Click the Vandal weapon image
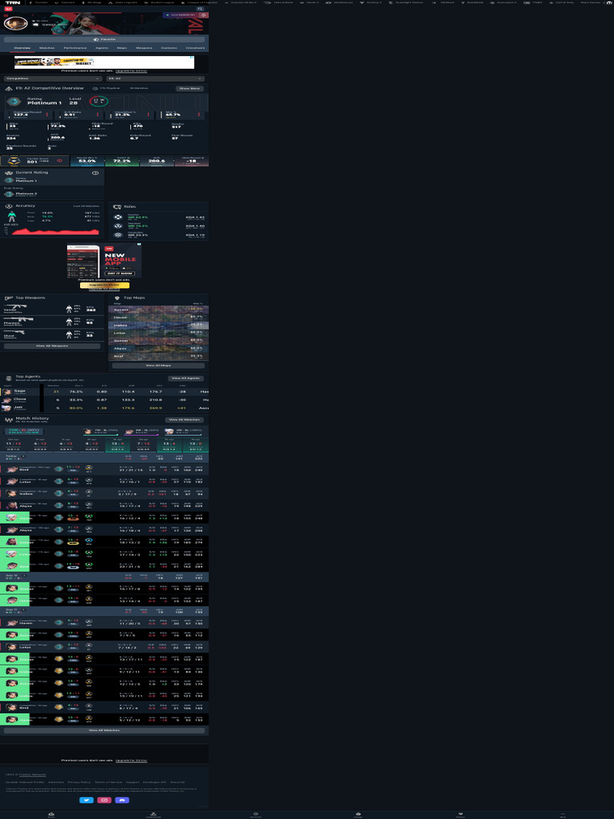 (x=16, y=306)
